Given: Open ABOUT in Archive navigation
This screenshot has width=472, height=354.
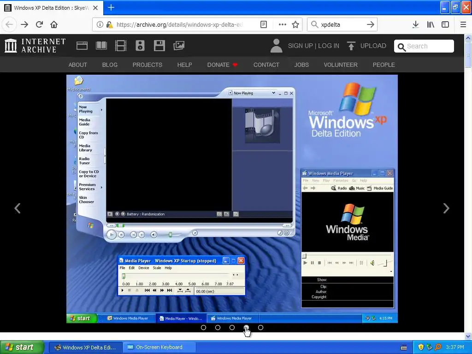Looking at the screenshot, I should click(77, 65).
